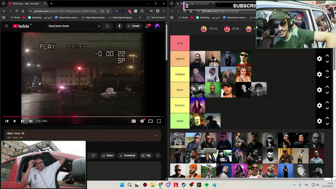Expand the Next: Lbenj - RE playlist panel
336x189 pixels.
(x=156, y=135)
